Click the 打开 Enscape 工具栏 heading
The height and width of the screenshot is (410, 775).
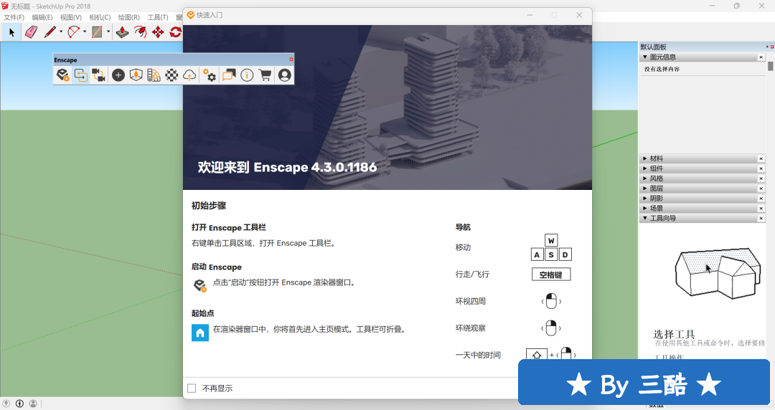point(229,227)
